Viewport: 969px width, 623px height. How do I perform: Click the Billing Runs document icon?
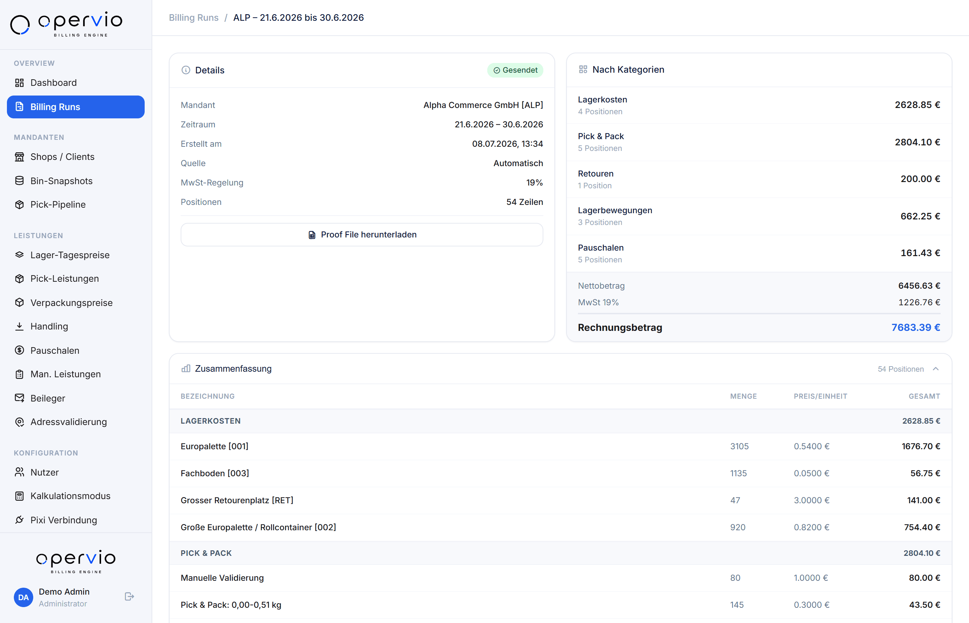tap(19, 107)
